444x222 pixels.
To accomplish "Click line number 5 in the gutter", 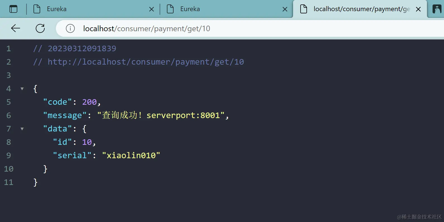I will (x=9, y=102).
